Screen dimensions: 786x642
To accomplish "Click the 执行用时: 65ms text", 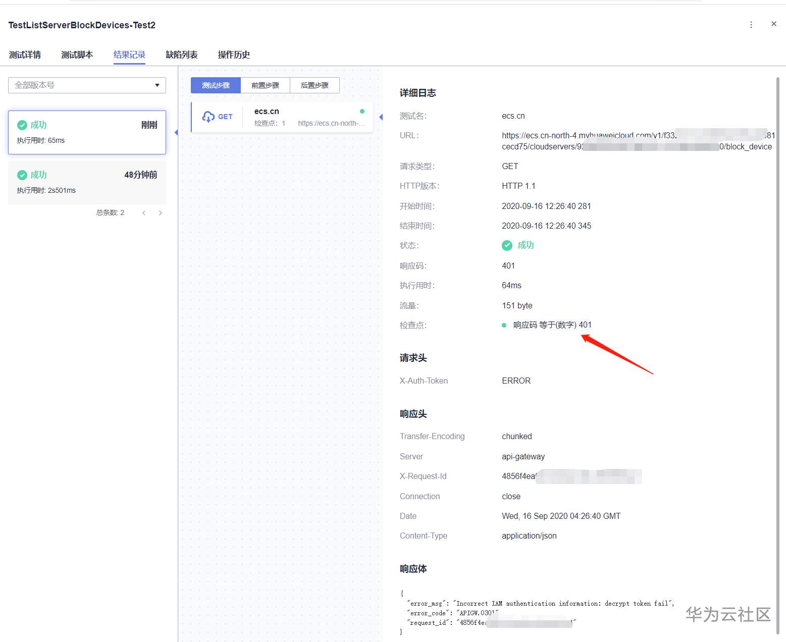I will point(41,140).
